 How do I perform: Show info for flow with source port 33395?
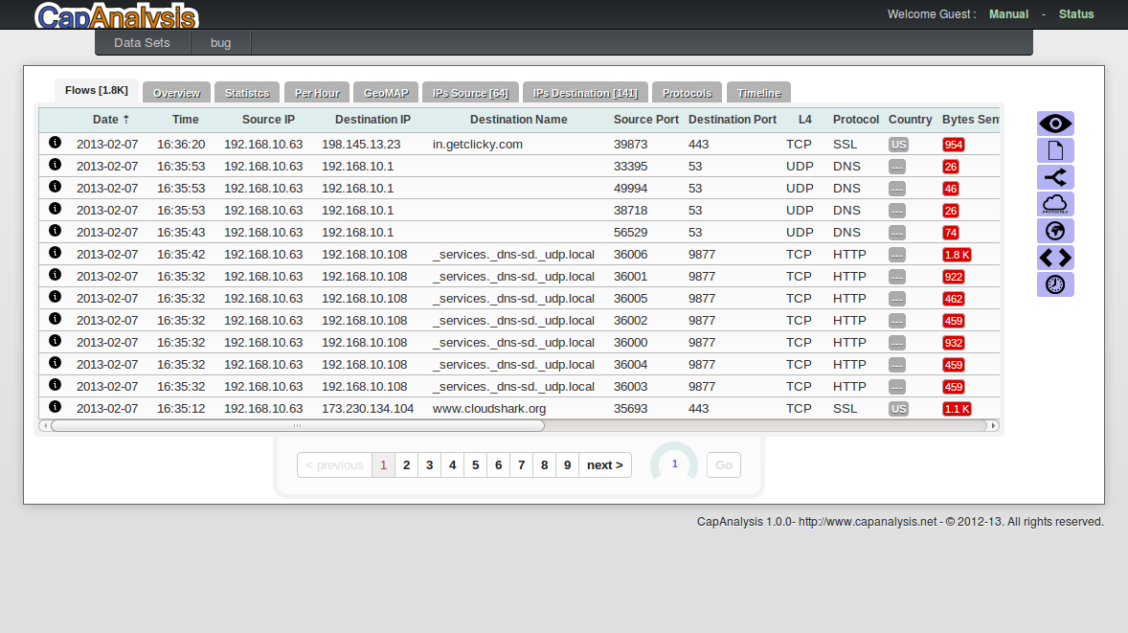pyautogui.click(x=55, y=165)
